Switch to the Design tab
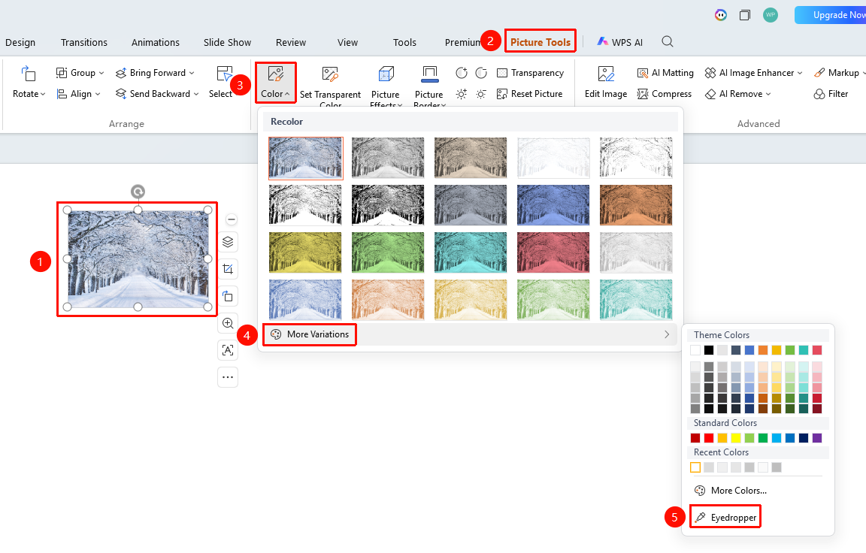Screen dimensions: 866x553 click(20, 43)
